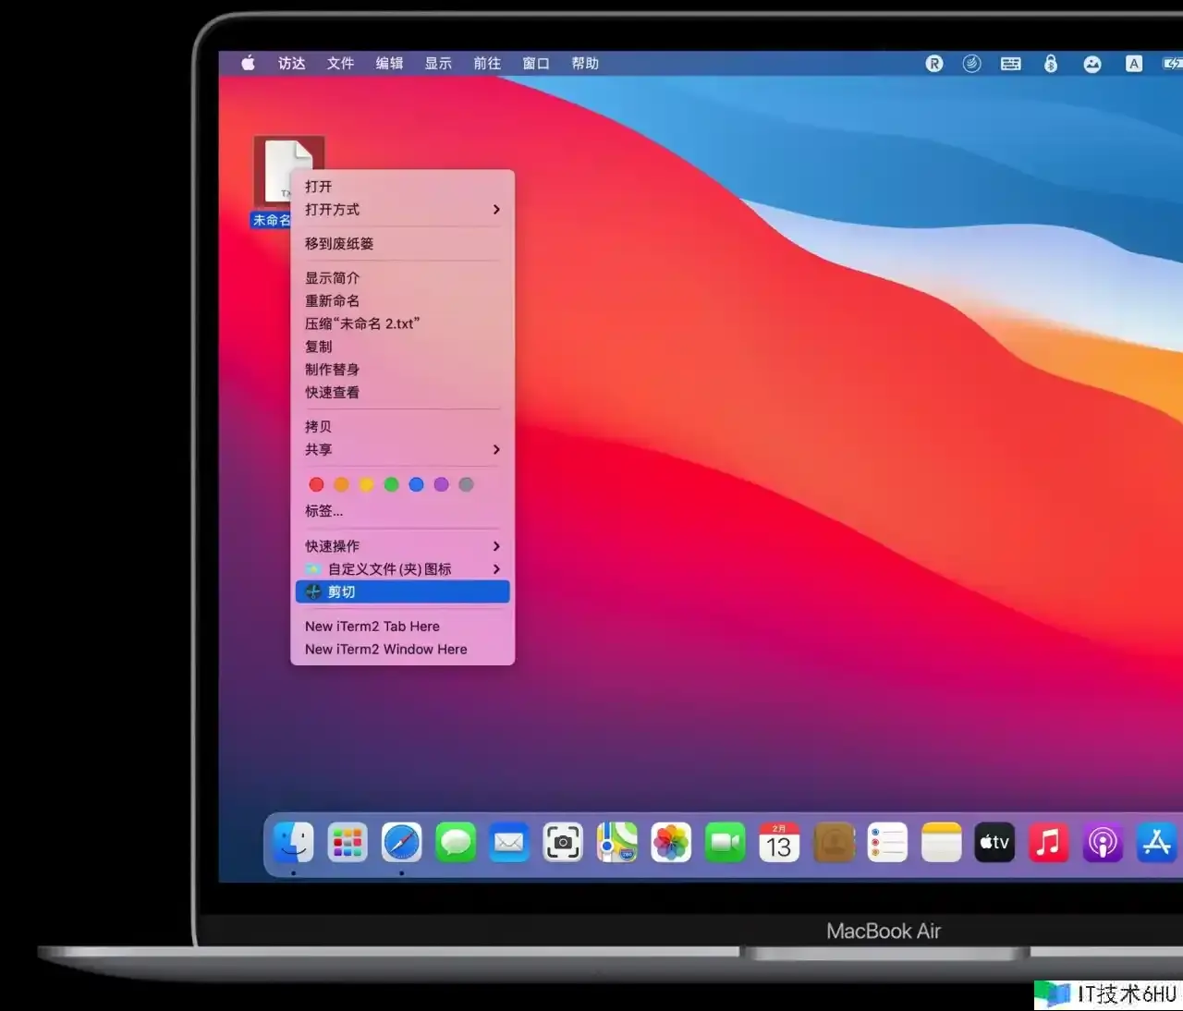The height and width of the screenshot is (1011, 1183).
Task: Select 剪切 in the context menu
Action: click(402, 592)
